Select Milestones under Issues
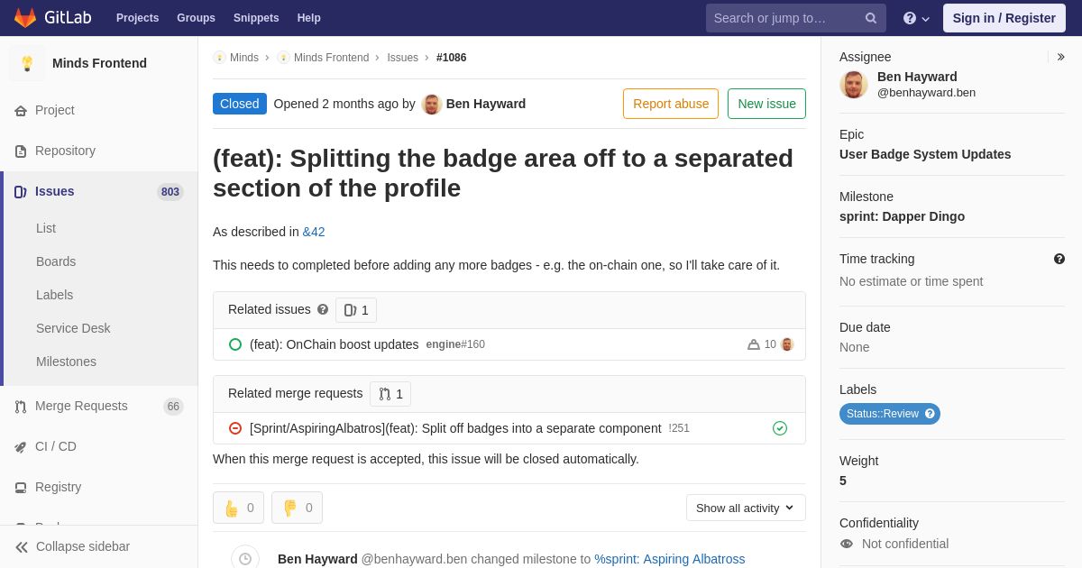 (x=66, y=362)
